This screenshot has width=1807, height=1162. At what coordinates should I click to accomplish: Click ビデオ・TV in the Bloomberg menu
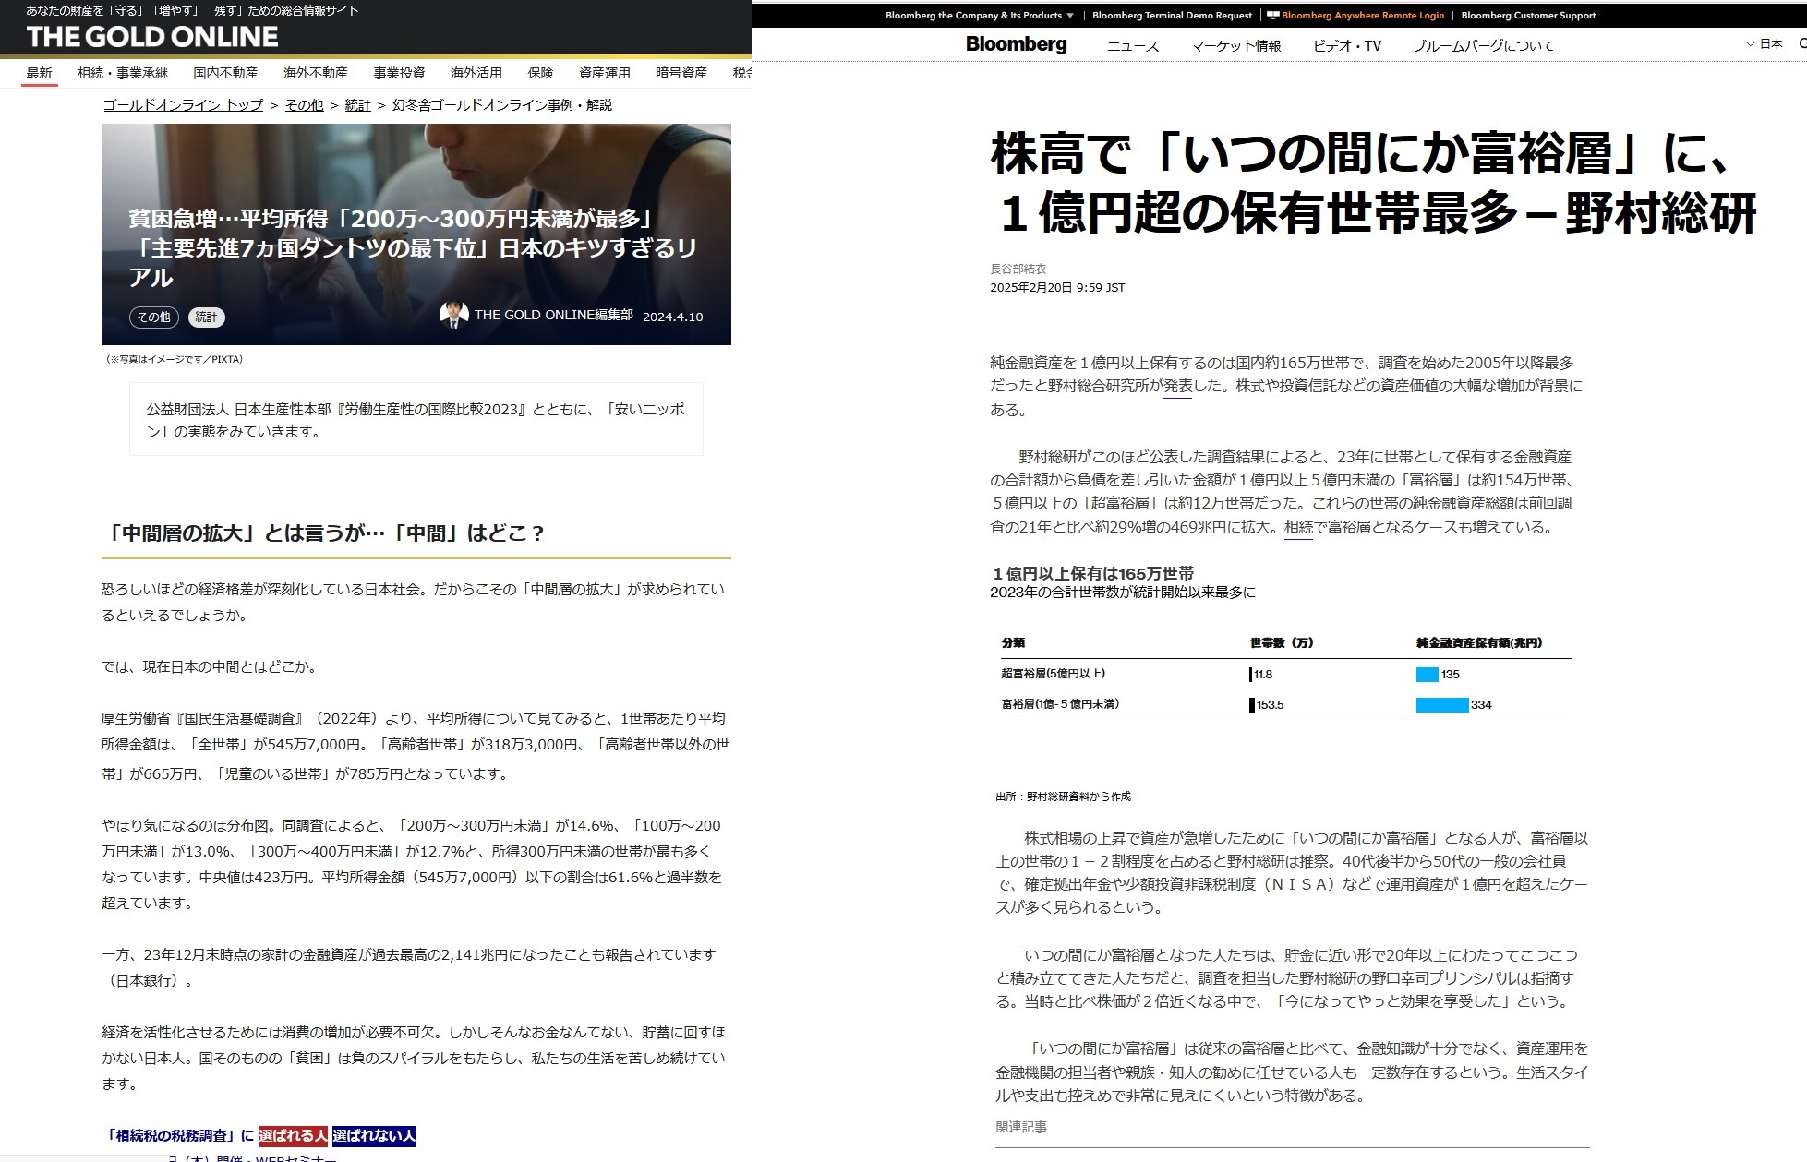click(1346, 46)
